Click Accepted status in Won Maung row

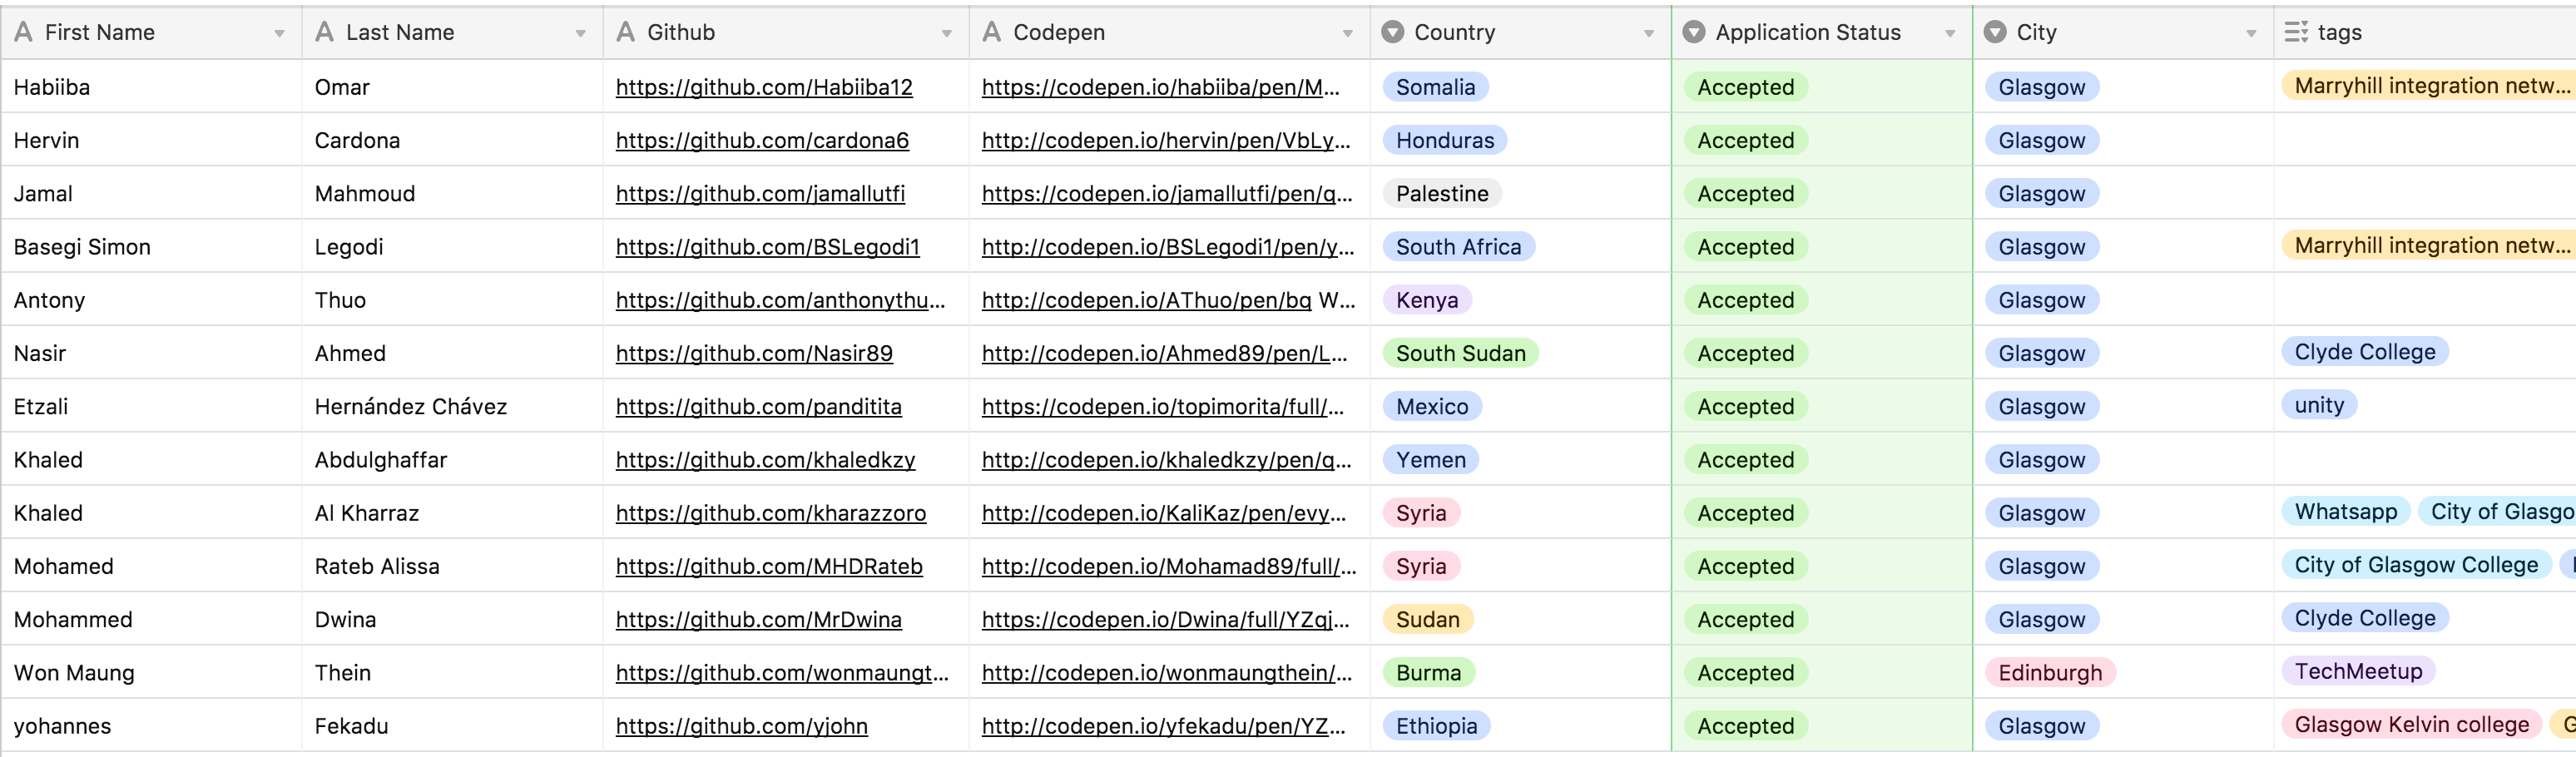coord(1745,672)
